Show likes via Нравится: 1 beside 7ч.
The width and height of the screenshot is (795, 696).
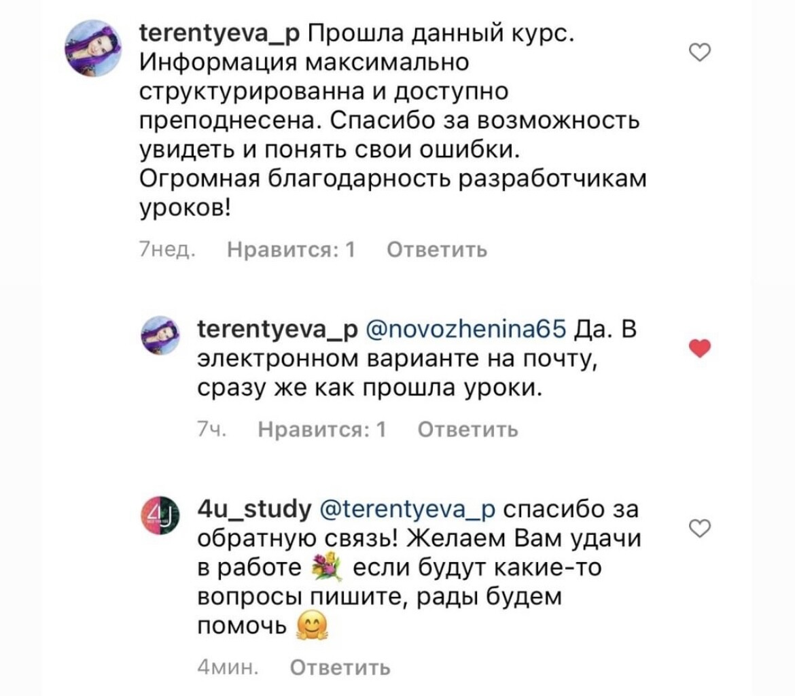(x=323, y=430)
